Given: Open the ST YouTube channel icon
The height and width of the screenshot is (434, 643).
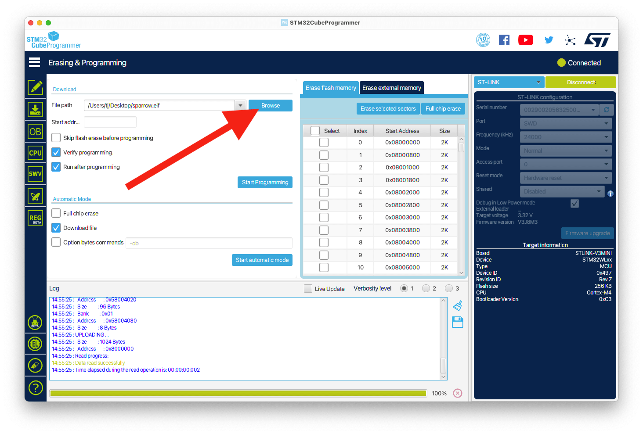Looking at the screenshot, I should (x=526, y=40).
